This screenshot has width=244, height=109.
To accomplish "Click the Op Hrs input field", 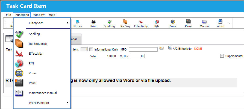I will 137,56.
